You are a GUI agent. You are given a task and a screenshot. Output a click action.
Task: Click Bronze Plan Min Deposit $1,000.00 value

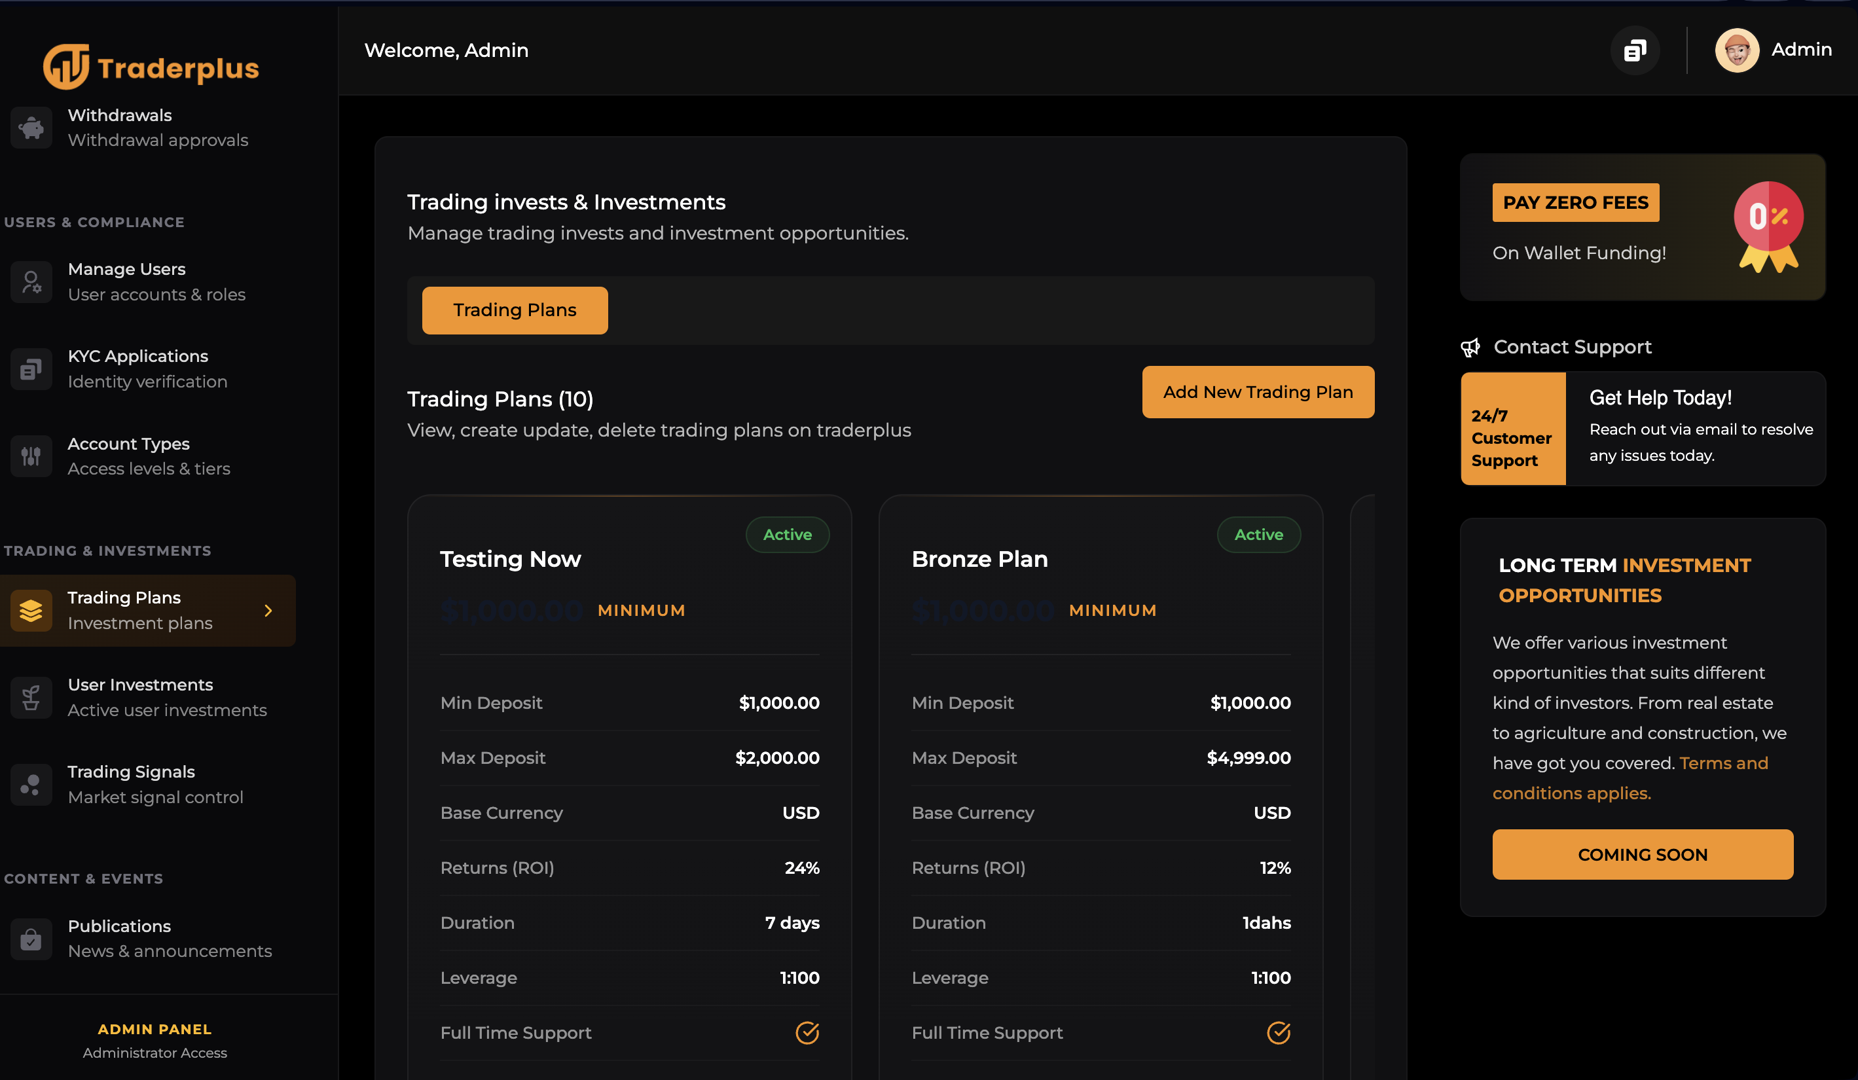[x=1250, y=702]
